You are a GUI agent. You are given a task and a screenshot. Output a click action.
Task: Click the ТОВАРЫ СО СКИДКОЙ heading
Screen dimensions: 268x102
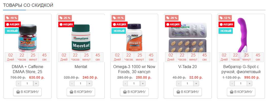28,5
